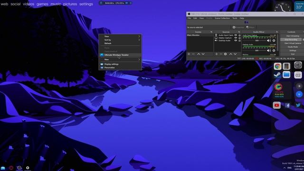
Task: Expand the New submenu arrow in the context menu
Action: pos(139,59)
